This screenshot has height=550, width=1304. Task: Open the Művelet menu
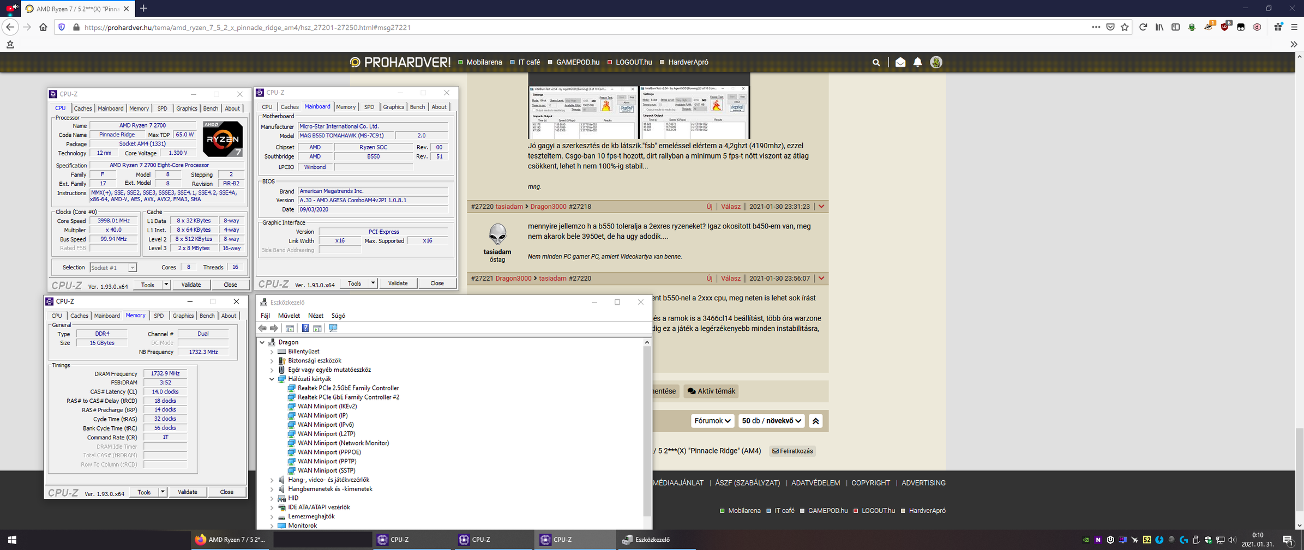[x=289, y=316]
